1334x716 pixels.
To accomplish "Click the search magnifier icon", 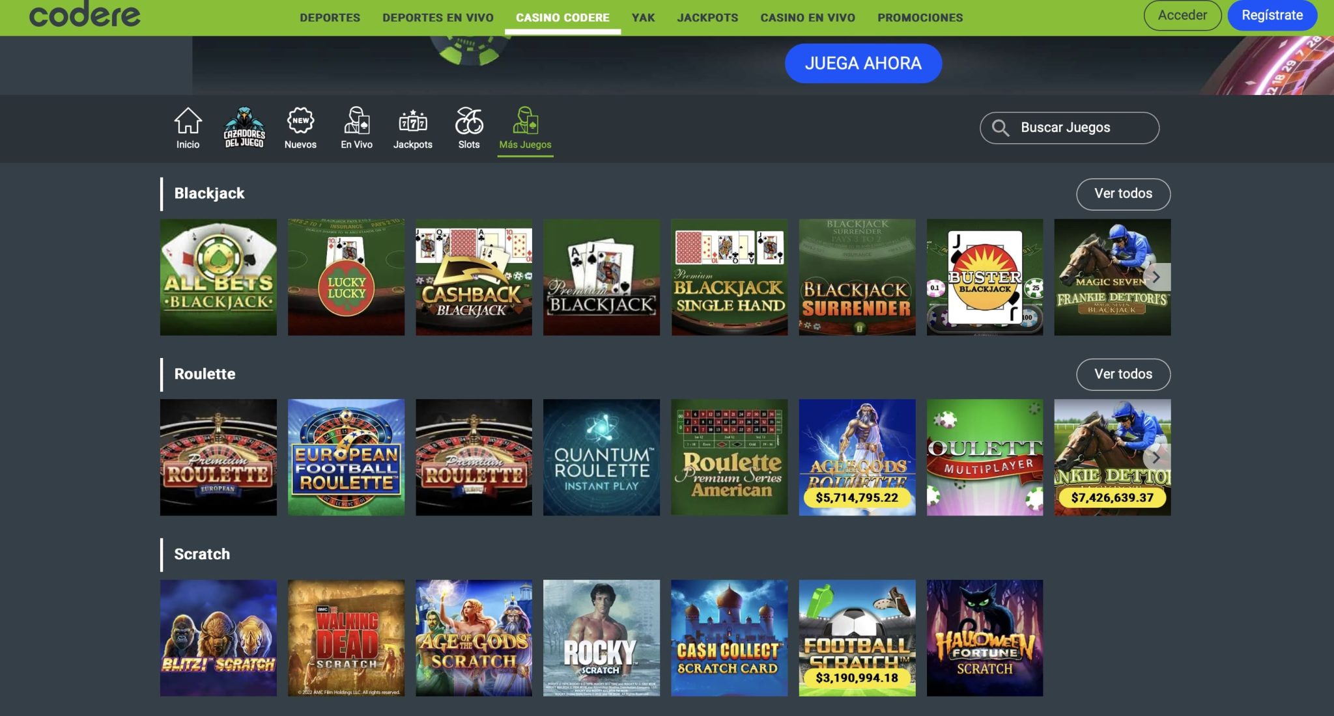I will click(1000, 128).
